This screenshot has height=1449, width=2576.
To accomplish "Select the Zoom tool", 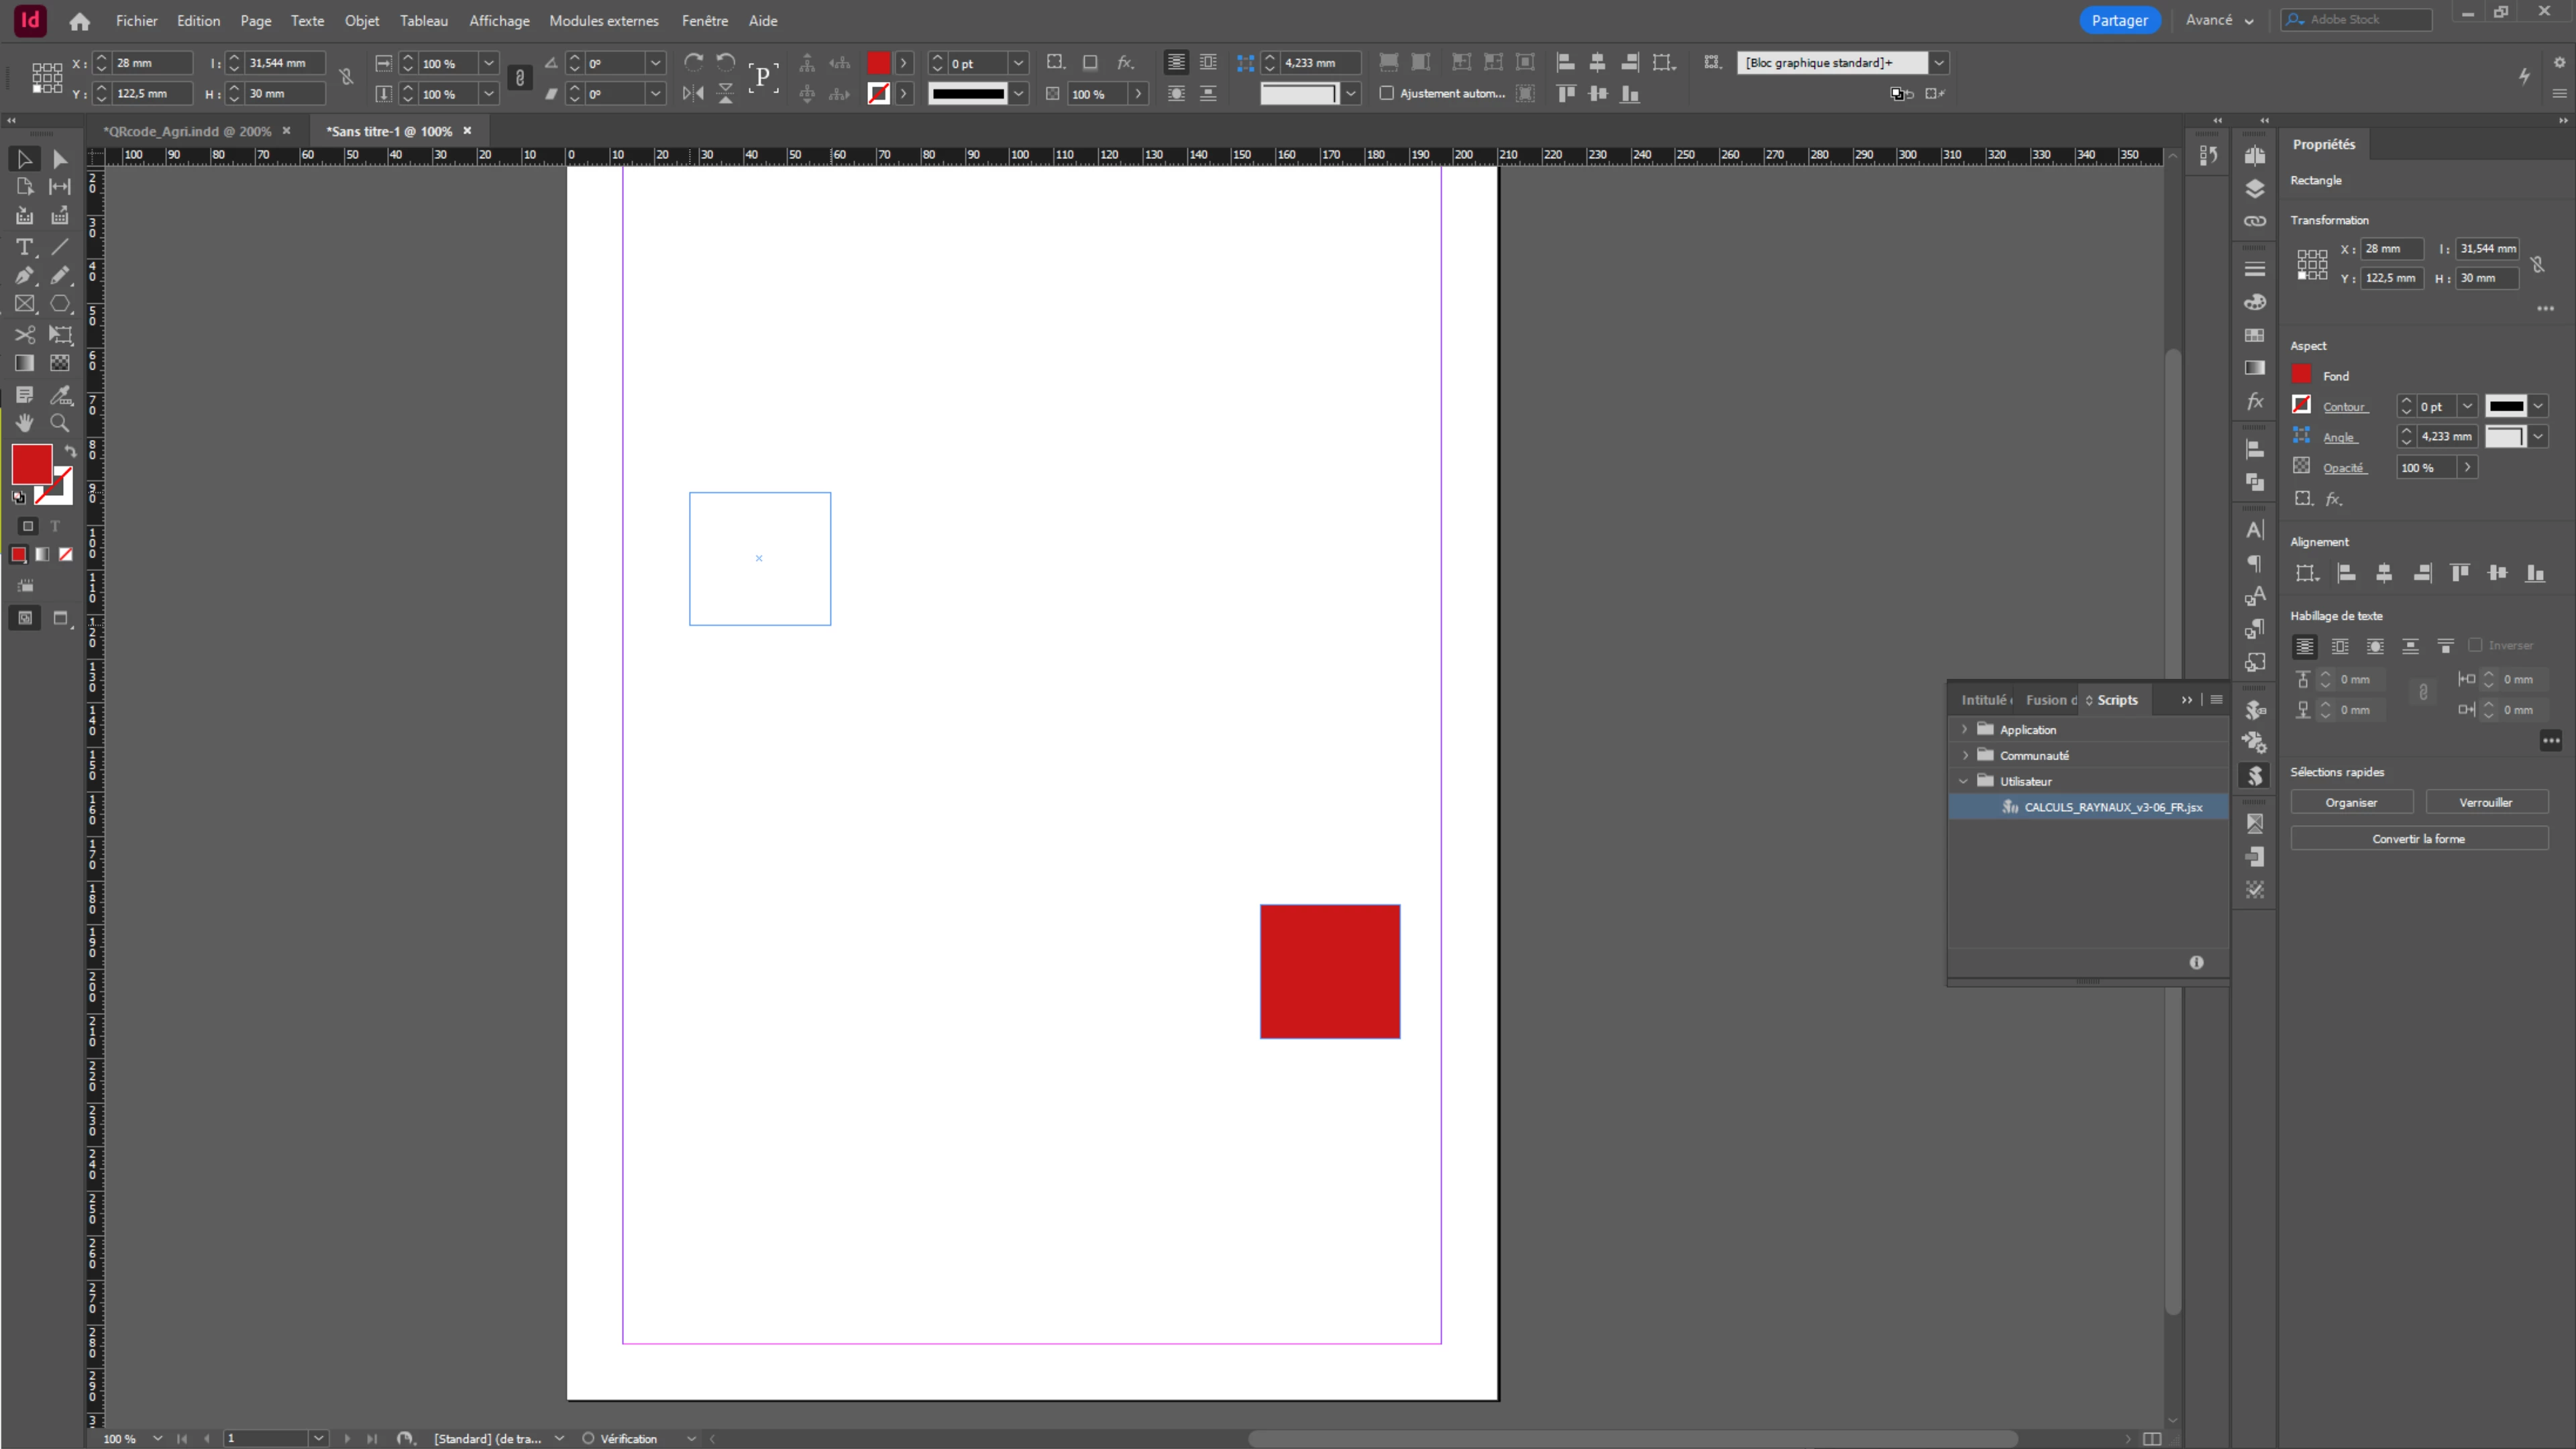I will [x=60, y=423].
